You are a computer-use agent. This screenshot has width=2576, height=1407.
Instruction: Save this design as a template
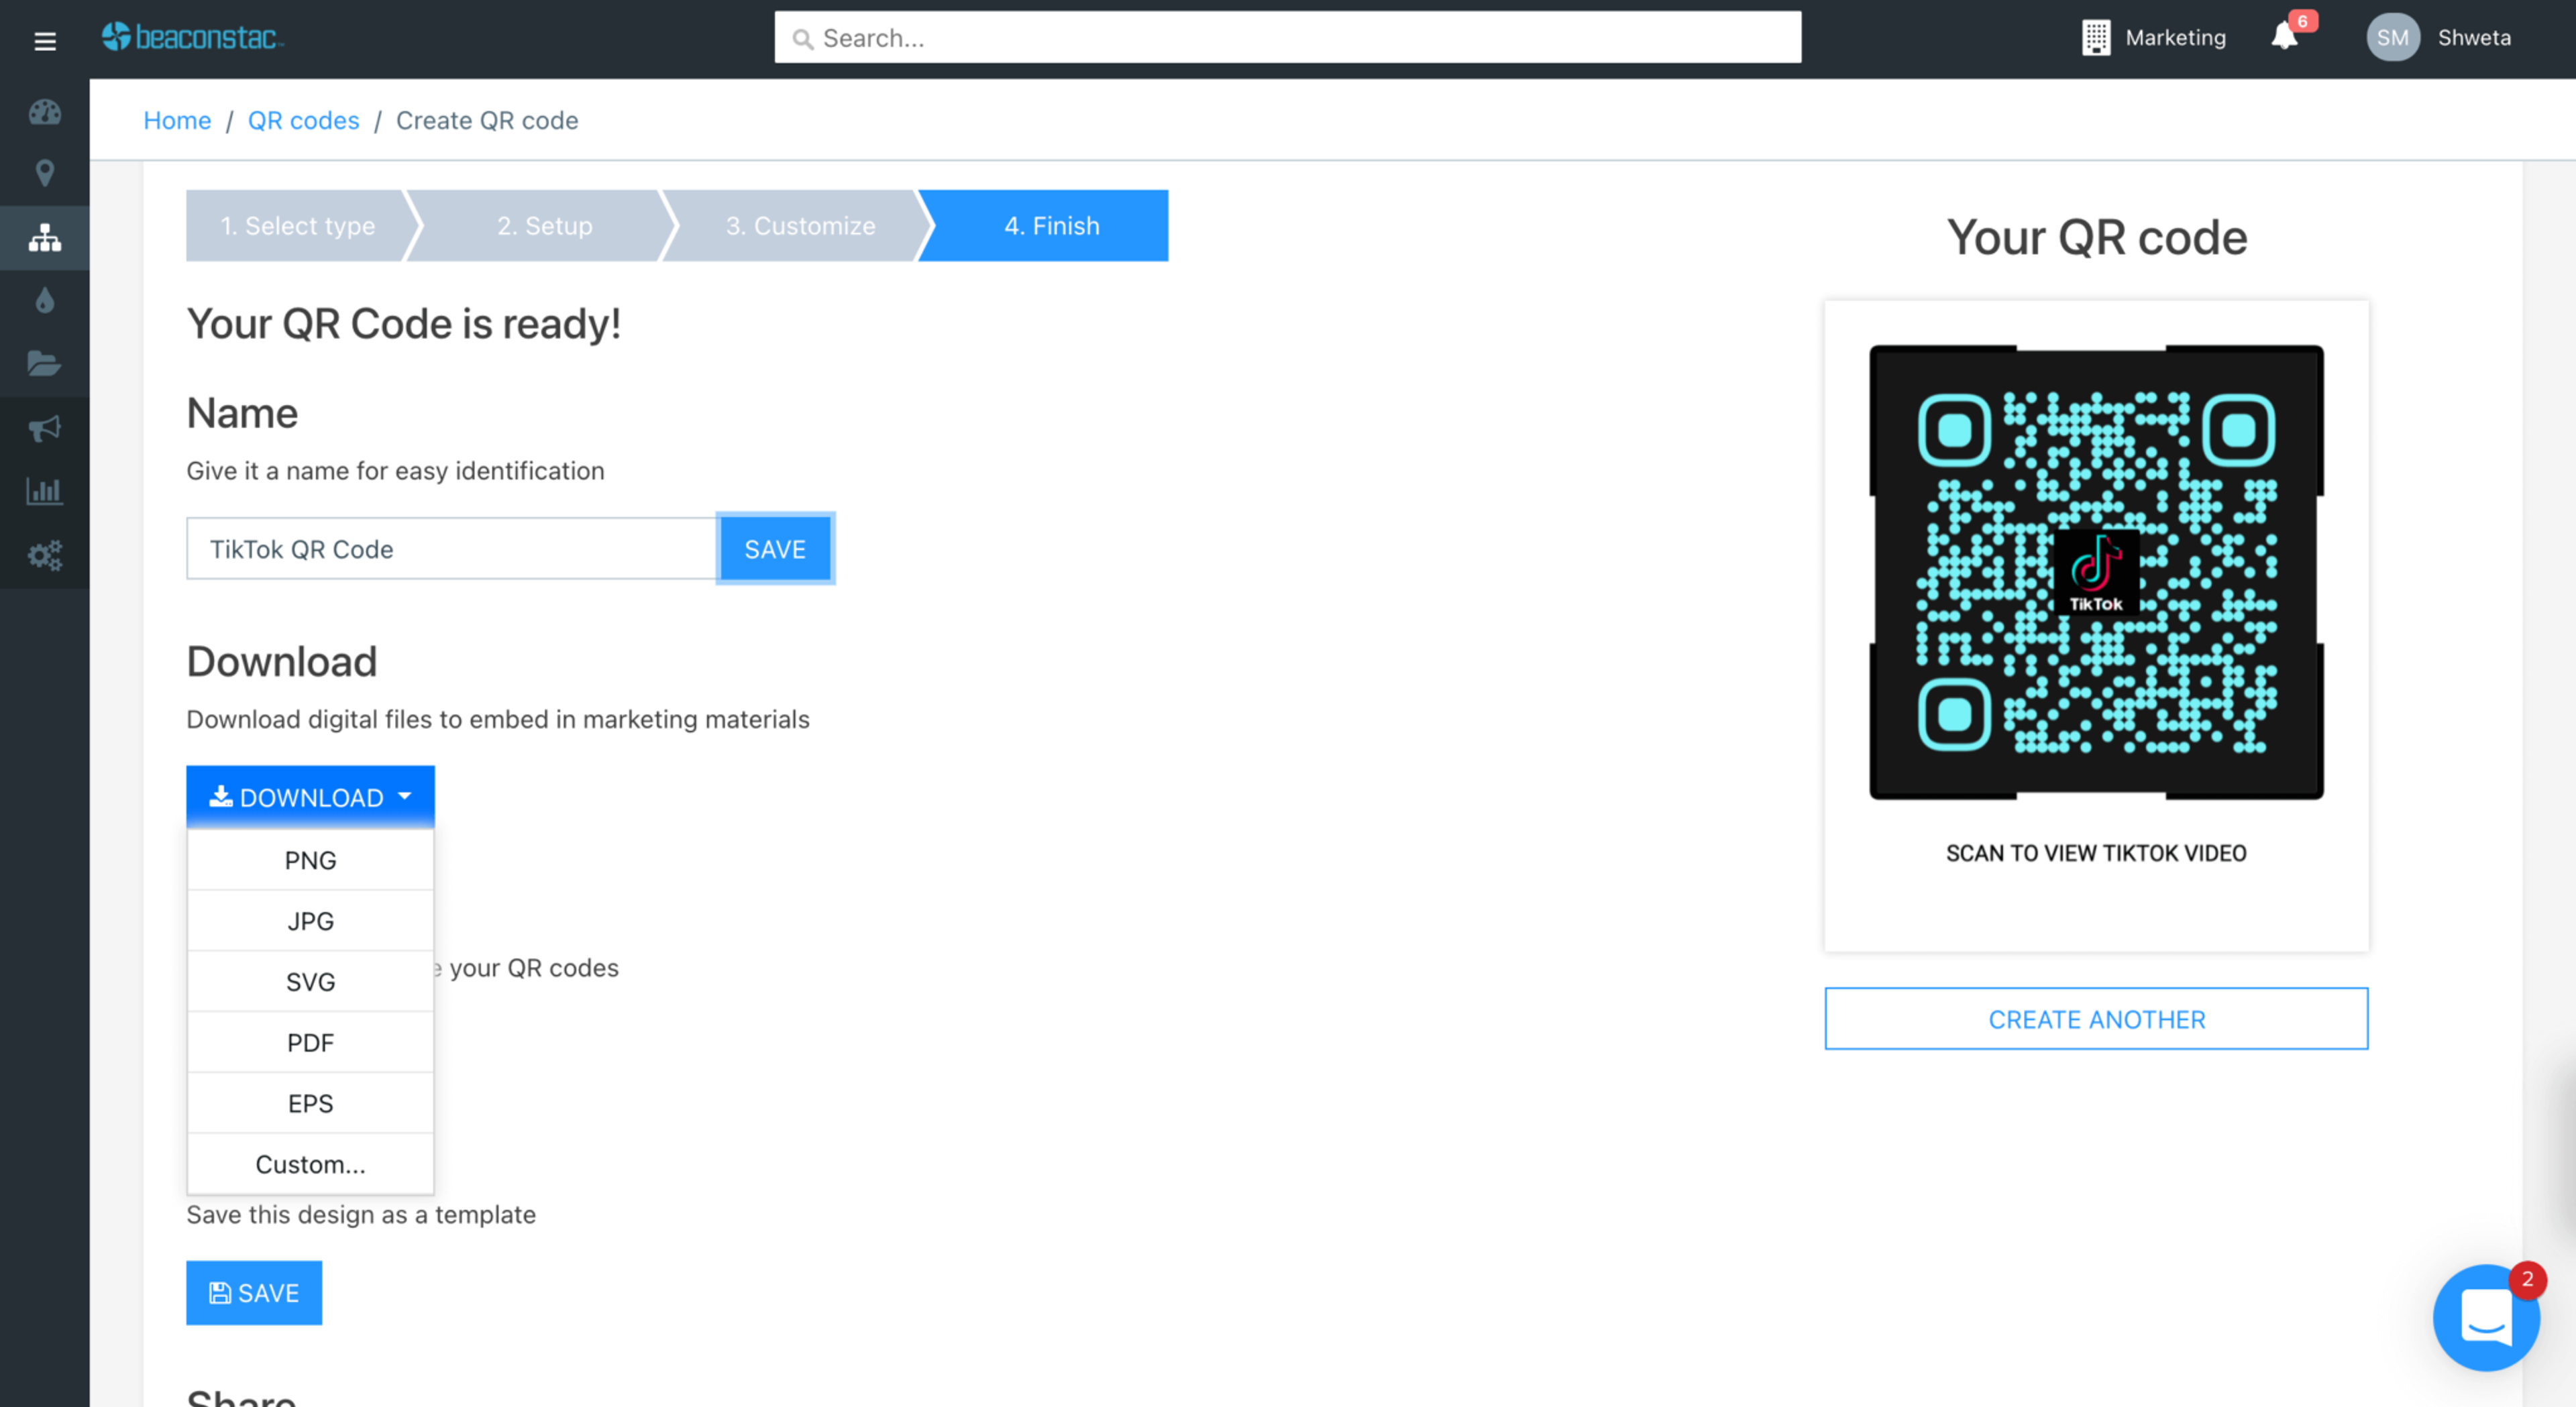(x=254, y=1293)
